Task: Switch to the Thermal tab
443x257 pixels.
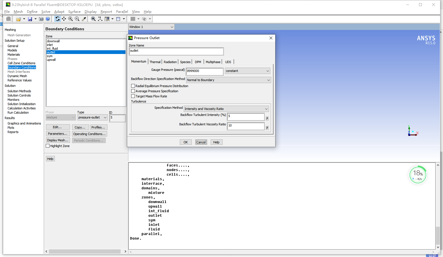Action: point(155,62)
